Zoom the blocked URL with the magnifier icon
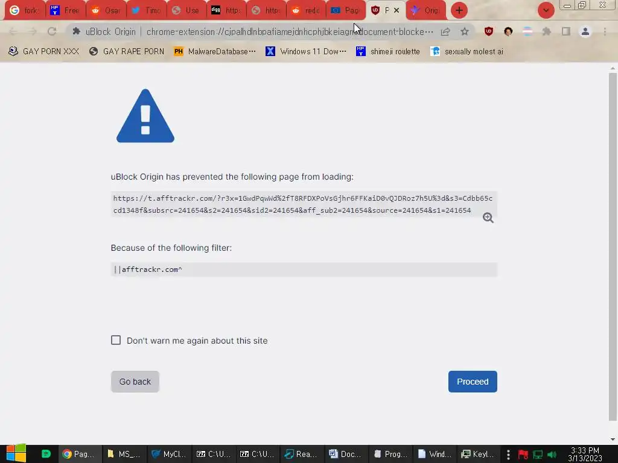The height and width of the screenshot is (463, 618). point(488,218)
